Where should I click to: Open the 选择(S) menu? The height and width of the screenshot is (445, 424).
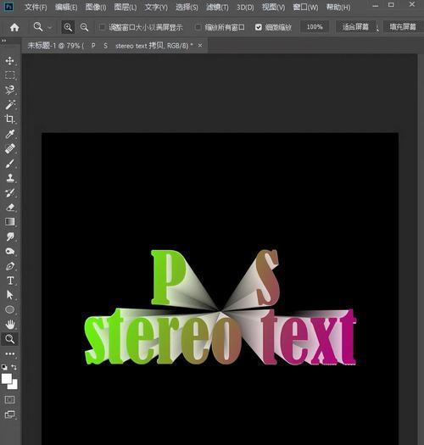(187, 8)
